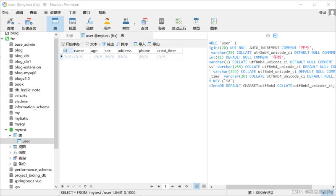Open the Backup (备份) toolbar icon
Image resolution: width=336 pixels, height=196 pixels.
point(162,24)
